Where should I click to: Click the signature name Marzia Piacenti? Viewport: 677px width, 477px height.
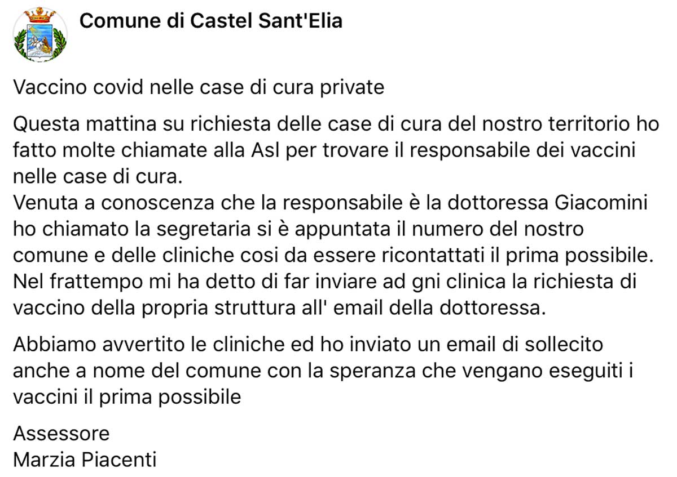pos(85,460)
